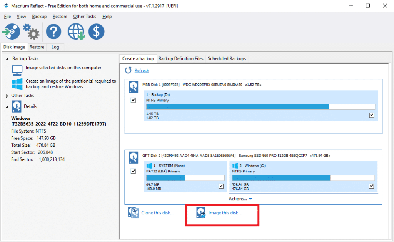Click the globe download updates icon
Viewport: 394px width, 242px height.
pyautogui.click(x=76, y=31)
